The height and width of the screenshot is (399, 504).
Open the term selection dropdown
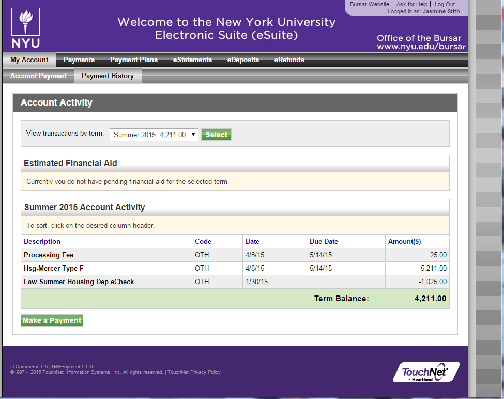click(154, 135)
